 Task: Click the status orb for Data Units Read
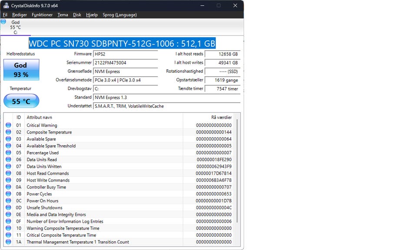[x=8, y=159]
